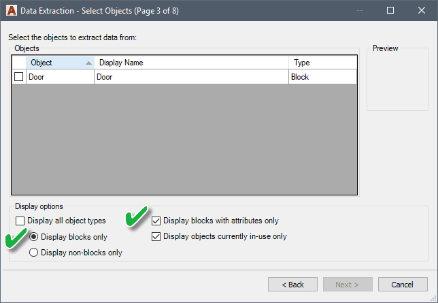Click the sort arrow in the Object column

88,63
